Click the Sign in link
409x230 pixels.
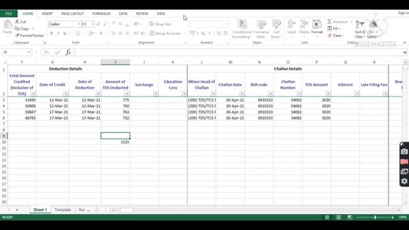403,13
